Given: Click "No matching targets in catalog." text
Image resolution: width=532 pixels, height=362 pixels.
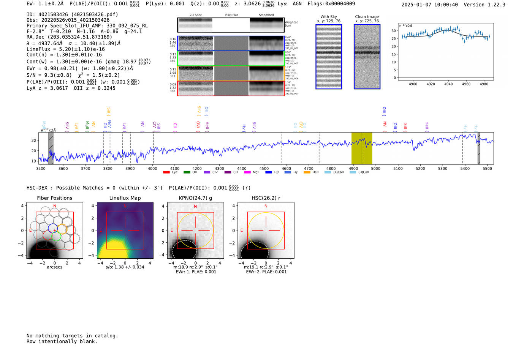Looking at the screenshot, I should [72, 336].
